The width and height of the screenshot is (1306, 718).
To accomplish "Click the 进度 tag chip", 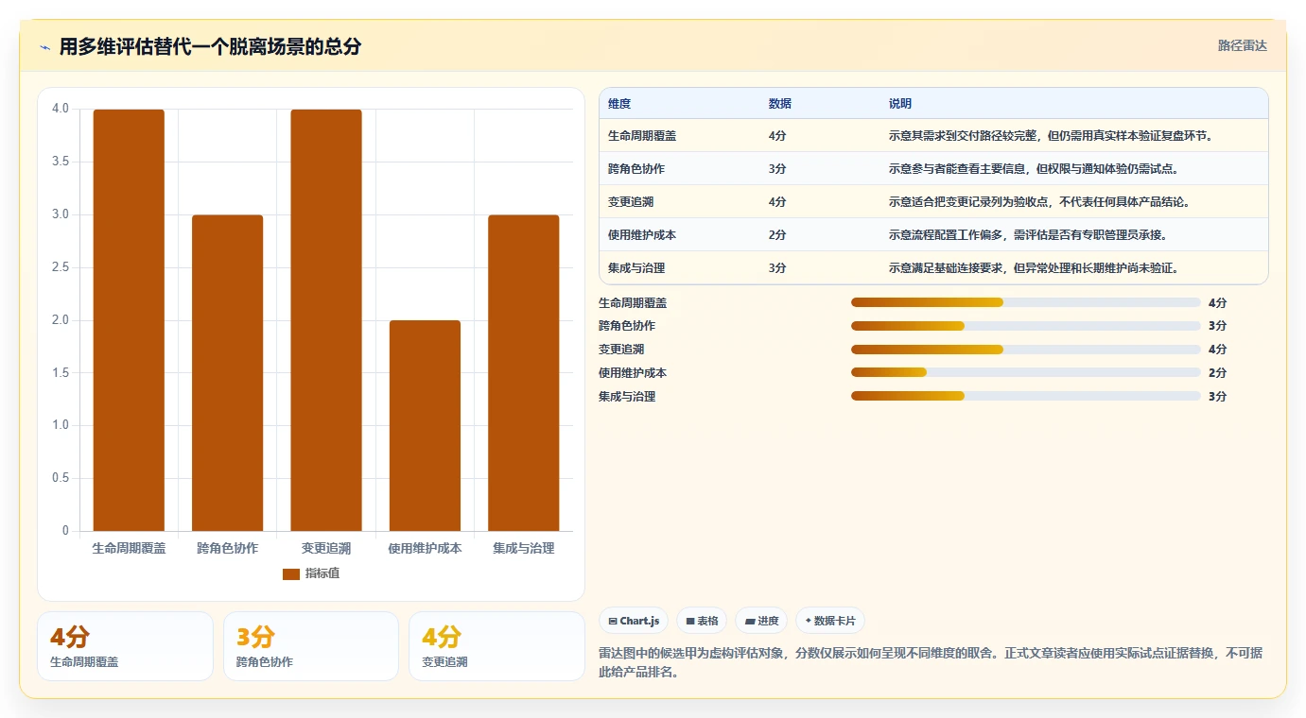I will (x=761, y=621).
